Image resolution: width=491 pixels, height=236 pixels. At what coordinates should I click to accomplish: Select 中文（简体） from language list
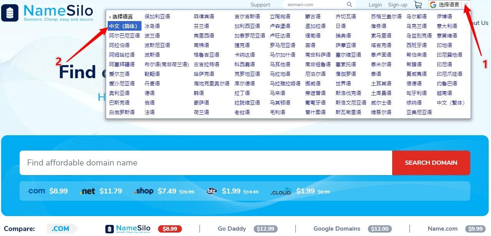124,26
